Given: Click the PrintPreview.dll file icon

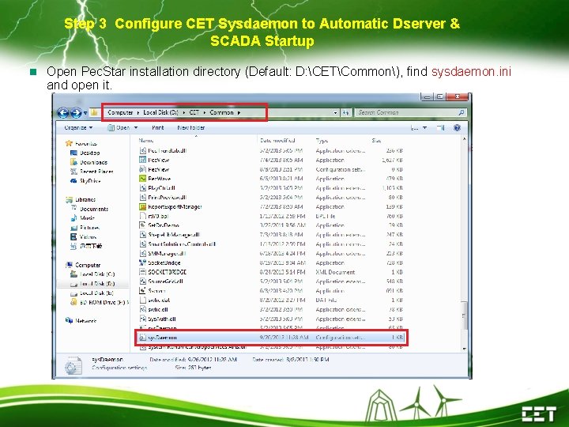Looking at the screenshot, I should (x=142, y=198).
